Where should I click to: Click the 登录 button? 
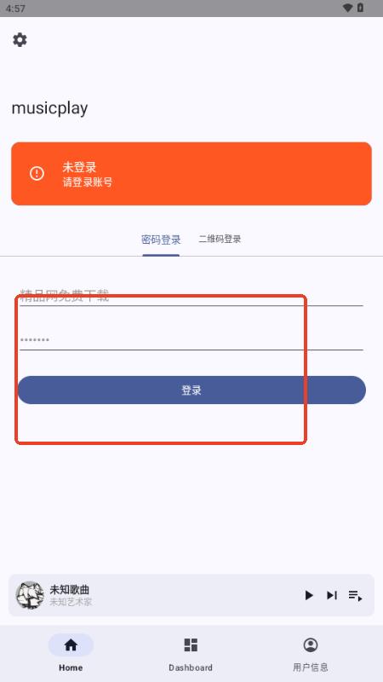191,390
